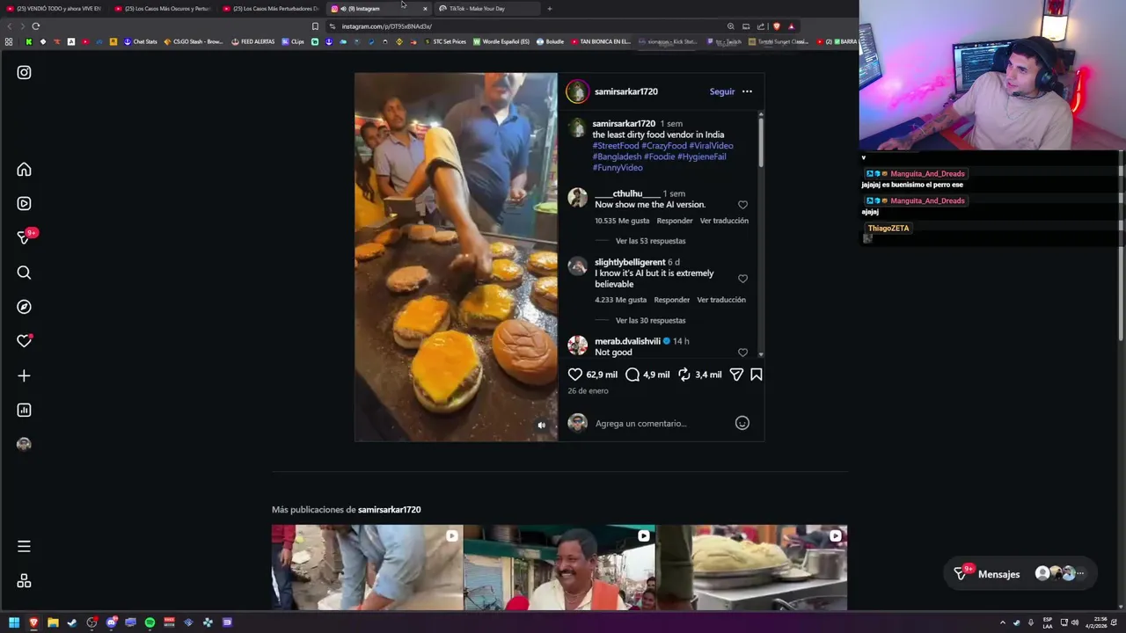Click the Agrega un comentario input field
This screenshot has height=633, width=1126.
(x=660, y=424)
